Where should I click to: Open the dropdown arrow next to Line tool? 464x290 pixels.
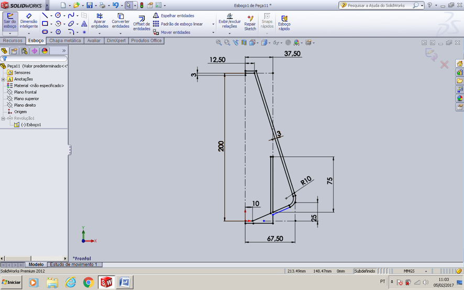[51, 16]
